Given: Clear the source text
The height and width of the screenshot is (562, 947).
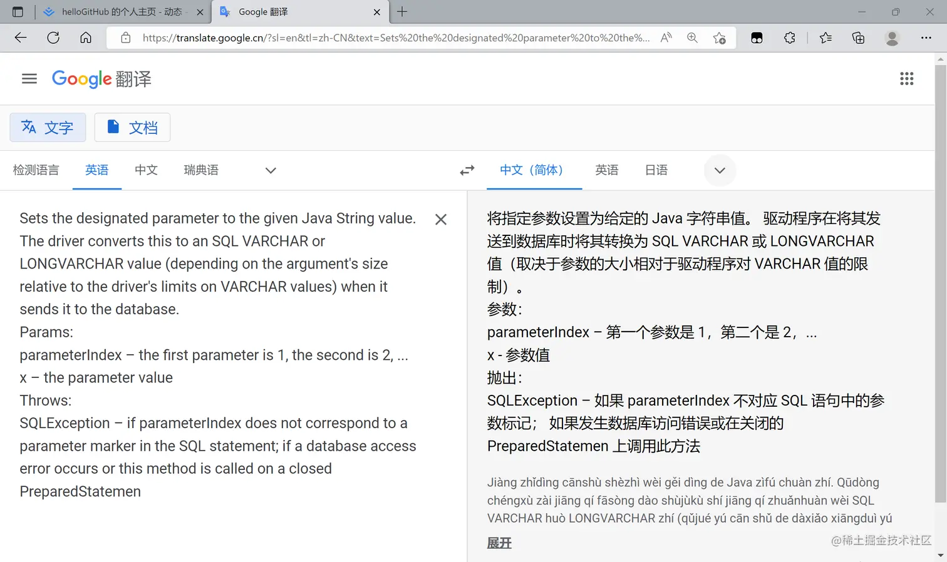Looking at the screenshot, I should pyautogui.click(x=441, y=219).
